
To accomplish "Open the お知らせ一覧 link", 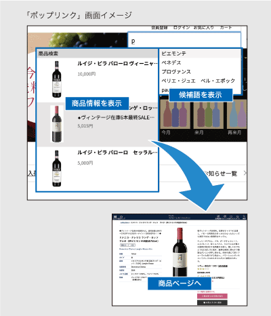I will (221, 174).
